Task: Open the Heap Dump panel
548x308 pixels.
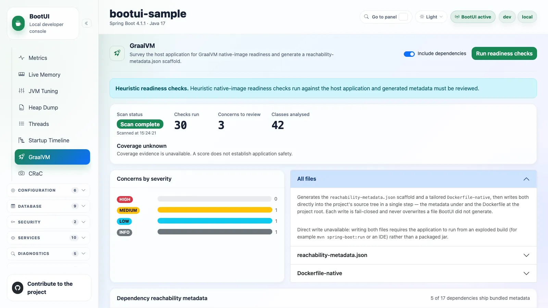Action: 52,107
